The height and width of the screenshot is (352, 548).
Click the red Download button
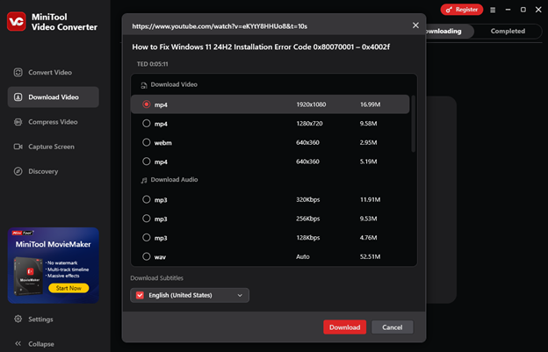click(344, 327)
